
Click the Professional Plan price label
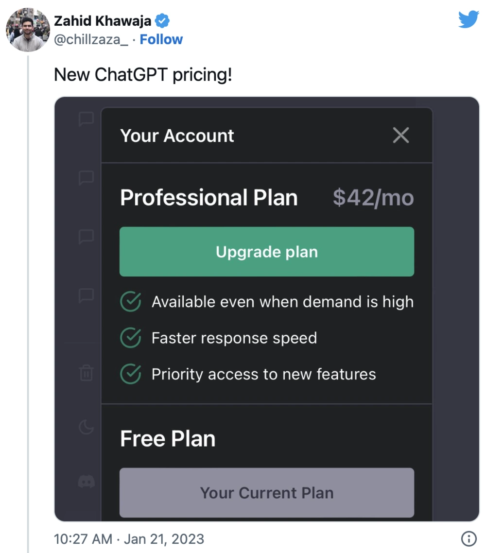(372, 197)
